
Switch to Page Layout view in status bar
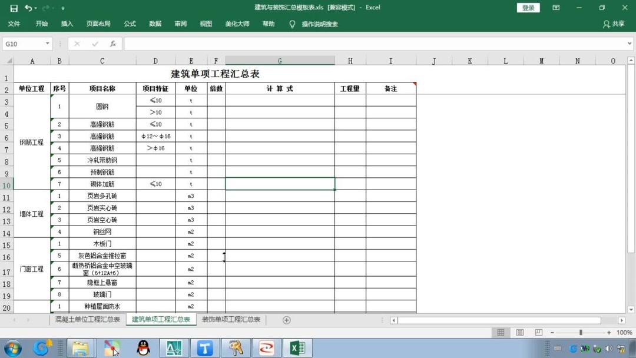click(519, 333)
